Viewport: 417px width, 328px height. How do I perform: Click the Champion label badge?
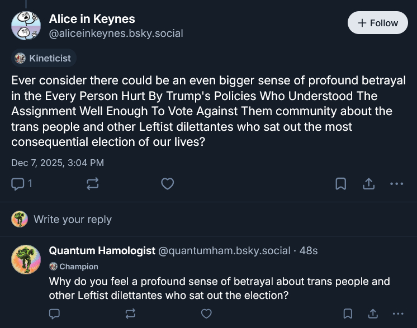pyautogui.click(x=74, y=267)
